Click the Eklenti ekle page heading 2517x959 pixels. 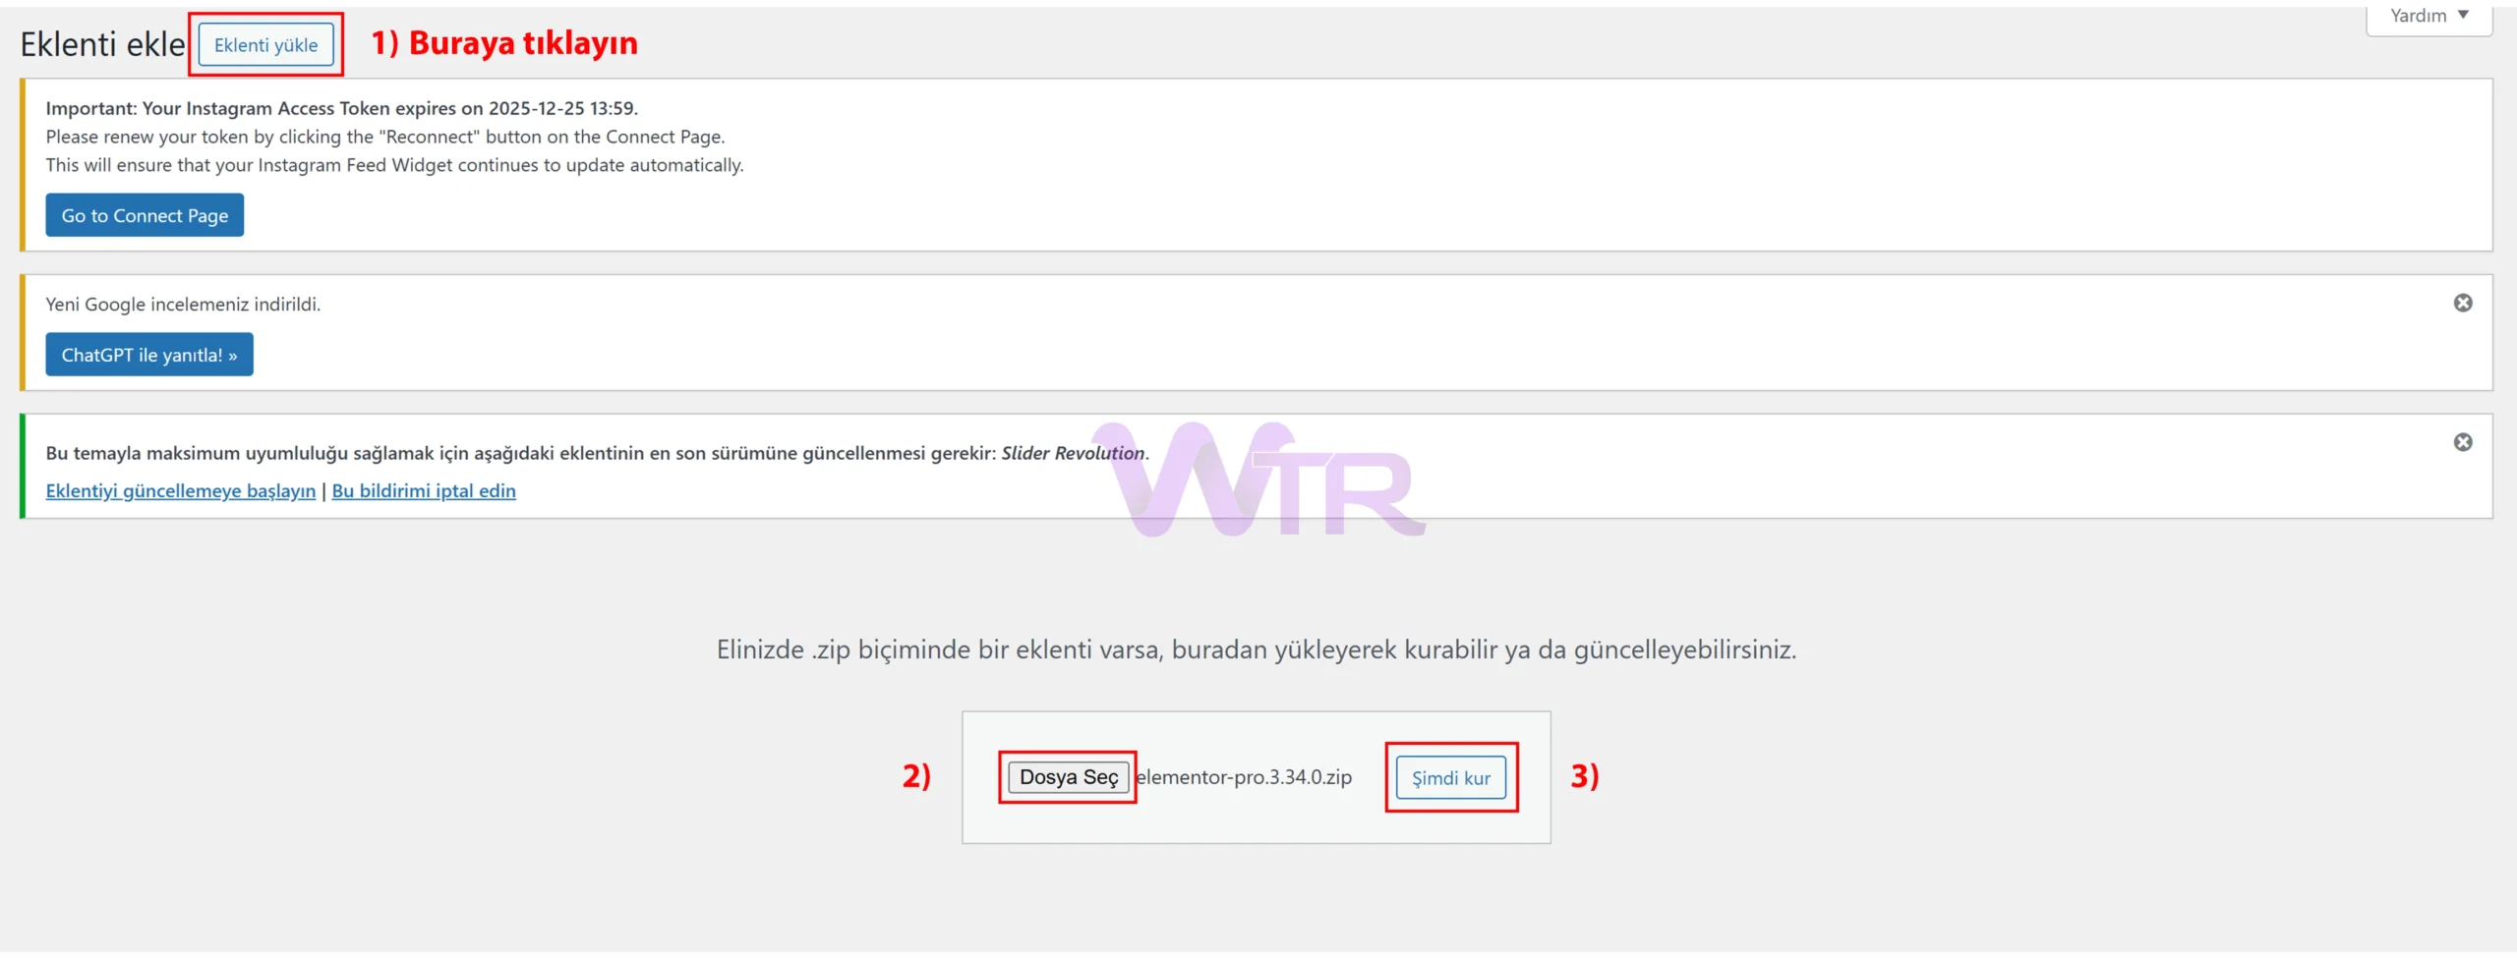coord(102,44)
